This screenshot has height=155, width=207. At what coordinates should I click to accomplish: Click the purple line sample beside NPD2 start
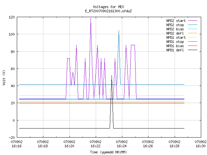(192, 21)
